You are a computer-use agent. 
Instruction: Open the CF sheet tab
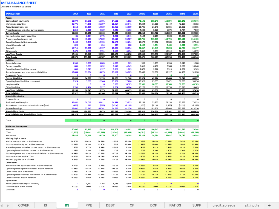132,205
